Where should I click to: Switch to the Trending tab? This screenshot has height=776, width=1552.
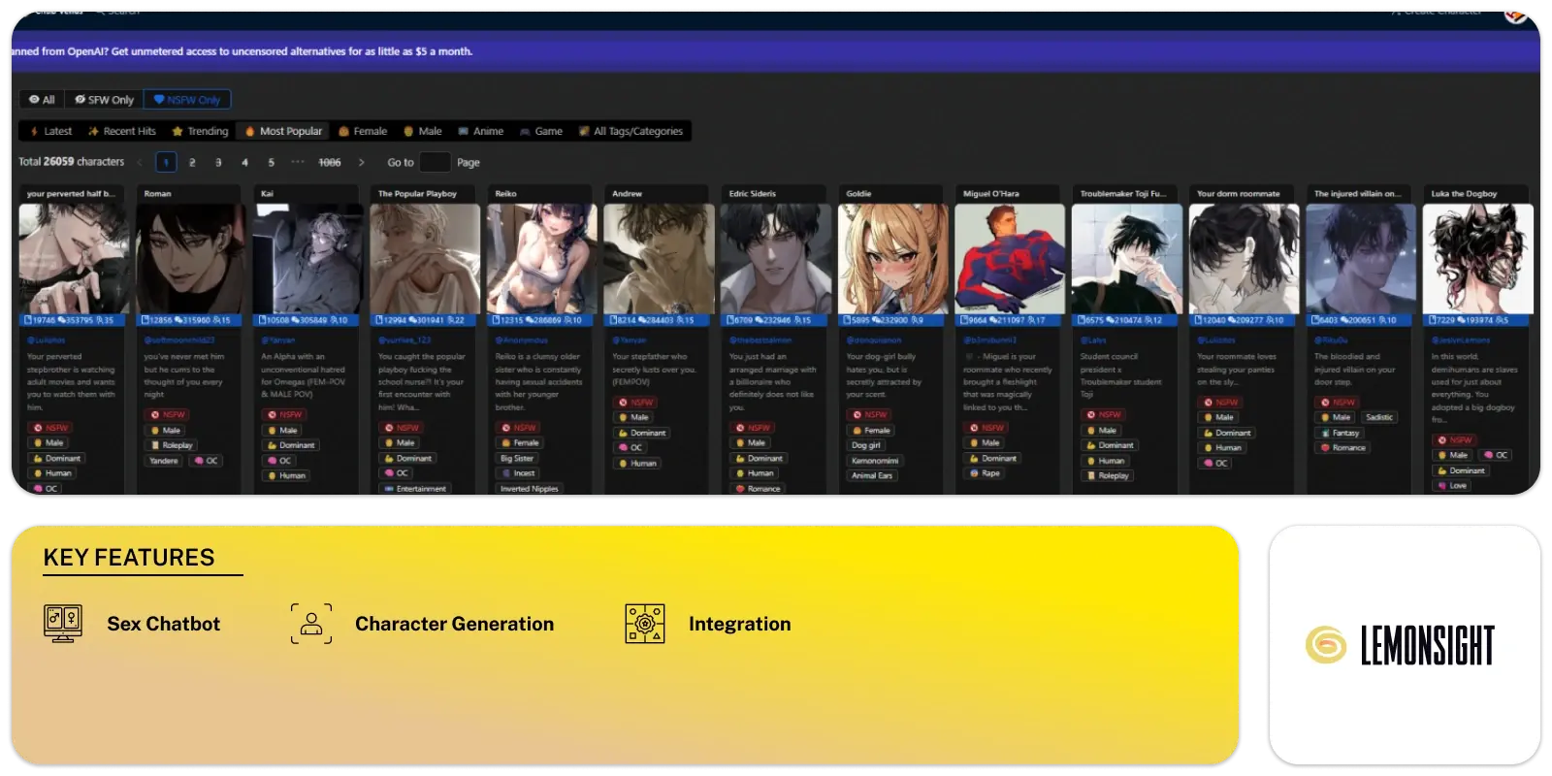[x=200, y=131]
